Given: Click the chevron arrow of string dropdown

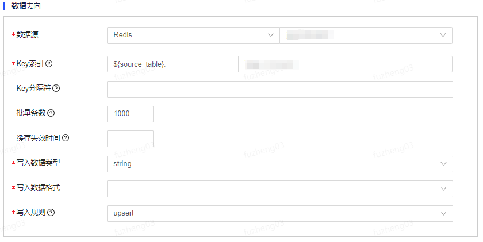Looking at the screenshot, I should [x=443, y=164].
